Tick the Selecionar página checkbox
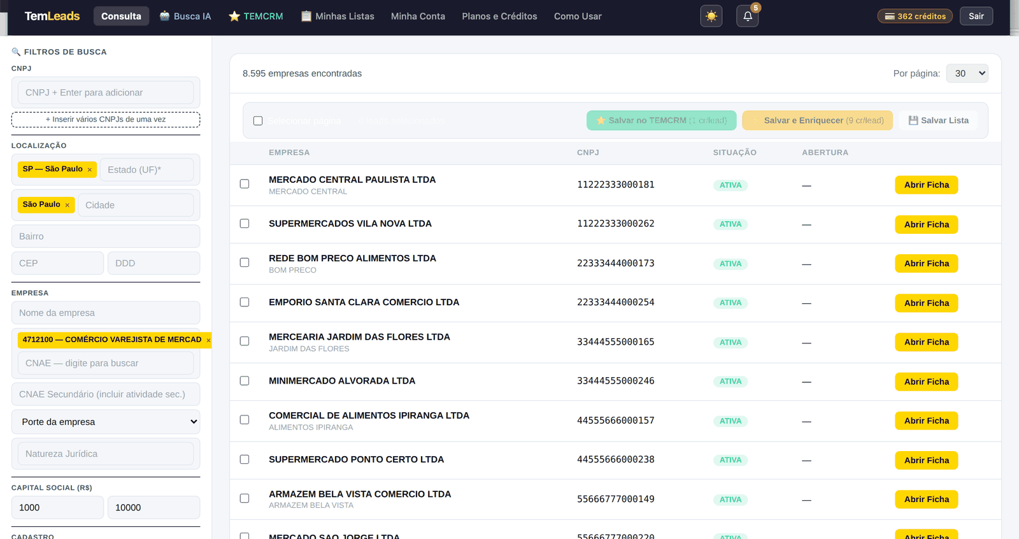 pos(258,121)
